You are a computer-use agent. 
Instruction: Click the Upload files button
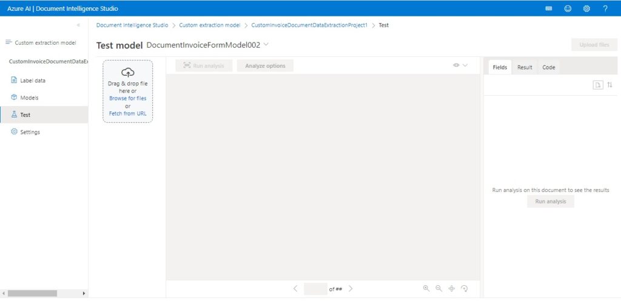[x=594, y=45]
